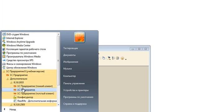Click the question-mark help icon in background toolbar

[x=113, y=58]
